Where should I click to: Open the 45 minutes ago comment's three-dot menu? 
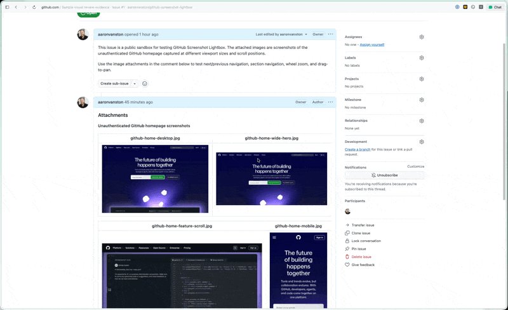[x=330, y=102]
